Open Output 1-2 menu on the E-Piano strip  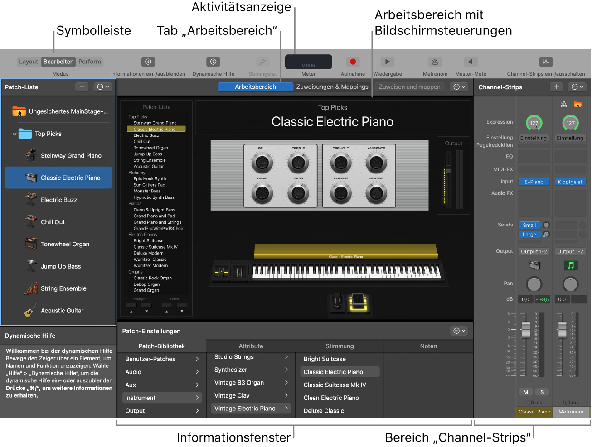point(534,251)
